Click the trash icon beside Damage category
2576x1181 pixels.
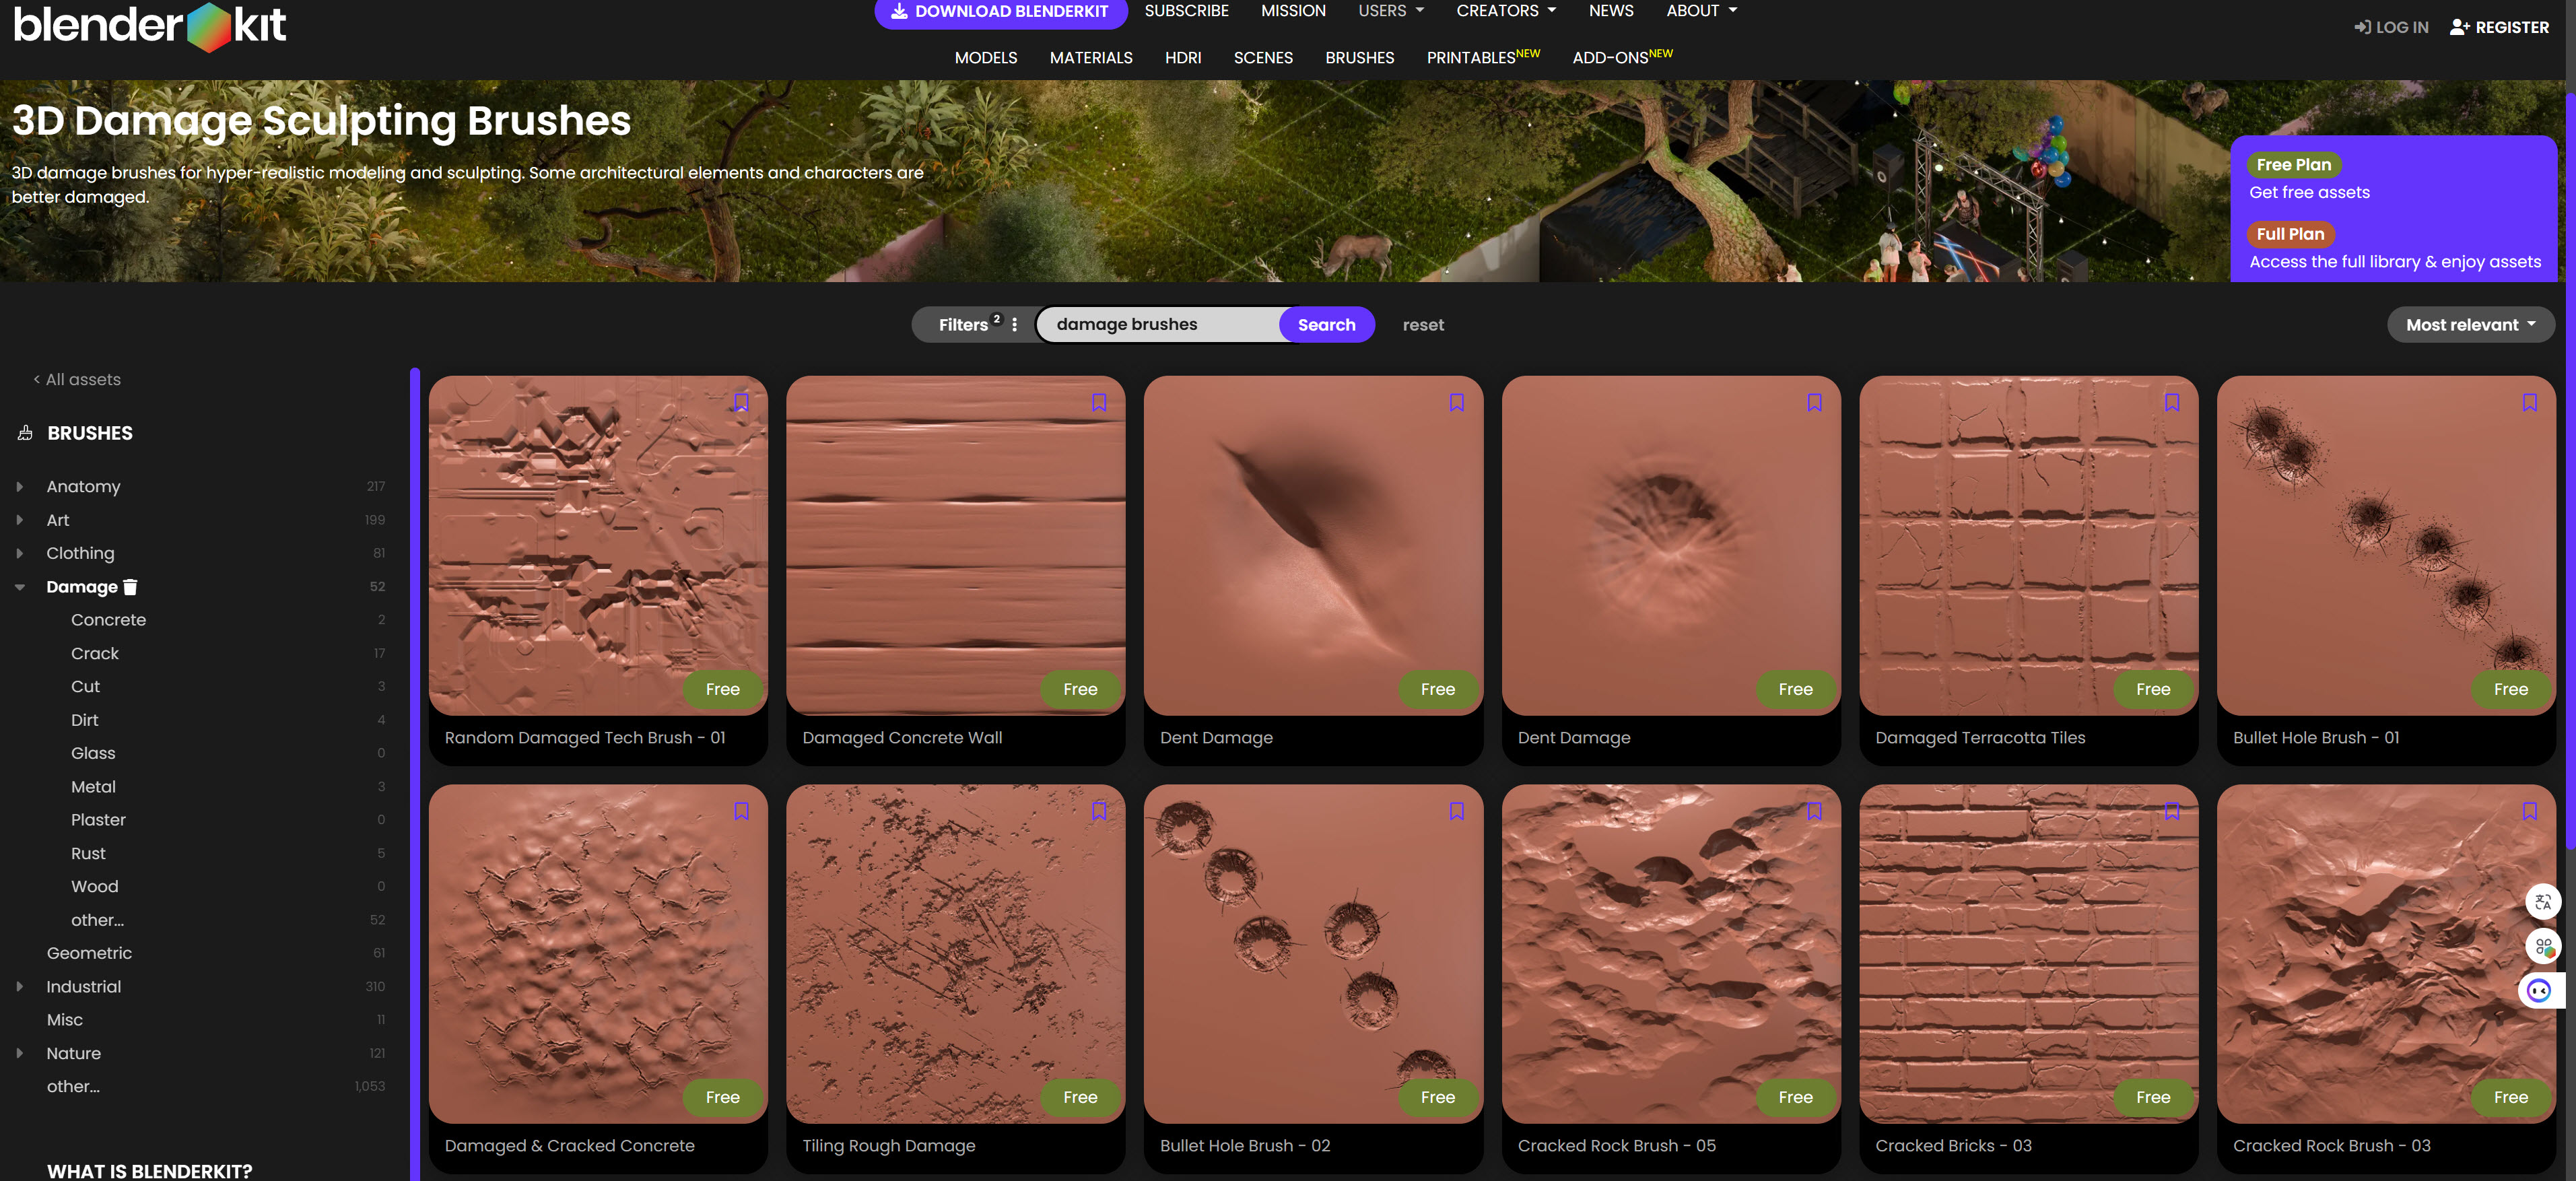click(x=130, y=587)
